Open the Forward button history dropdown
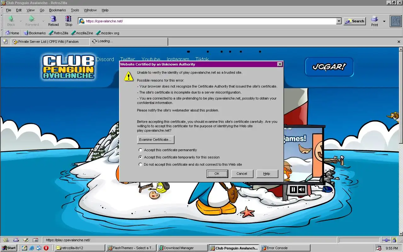Image resolution: width=403 pixels, height=252 pixels. click(43, 21)
